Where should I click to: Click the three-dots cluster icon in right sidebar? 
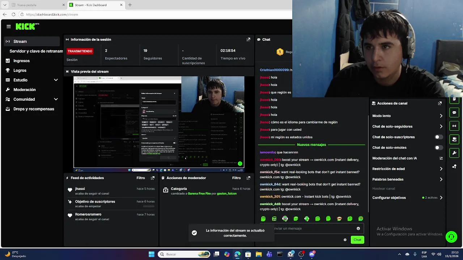[454, 166]
